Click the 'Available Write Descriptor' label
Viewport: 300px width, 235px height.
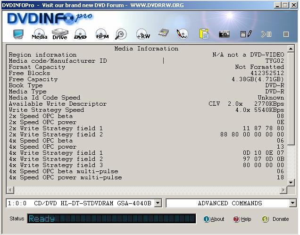pyautogui.click(x=58, y=104)
